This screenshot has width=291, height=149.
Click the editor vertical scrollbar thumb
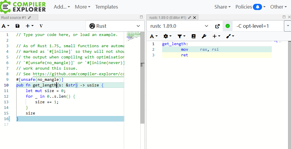tap(142, 65)
